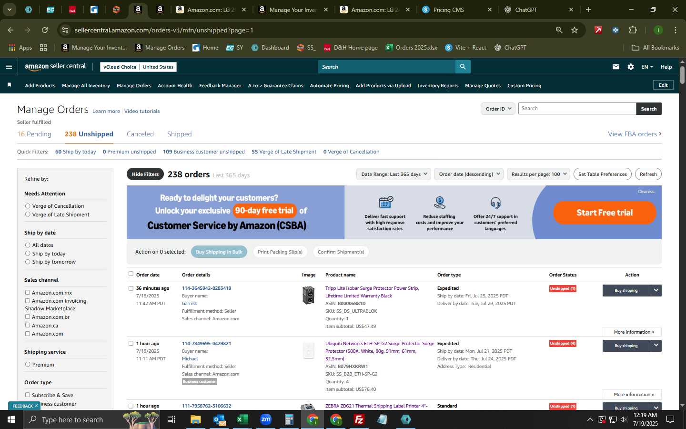Open a new browser tab with plus icon

click(x=588, y=10)
